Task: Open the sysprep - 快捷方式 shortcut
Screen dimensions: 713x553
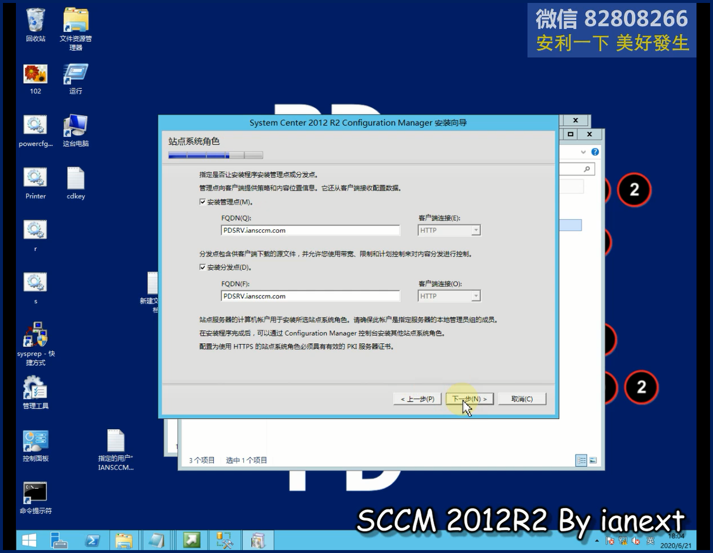Action: (35, 344)
